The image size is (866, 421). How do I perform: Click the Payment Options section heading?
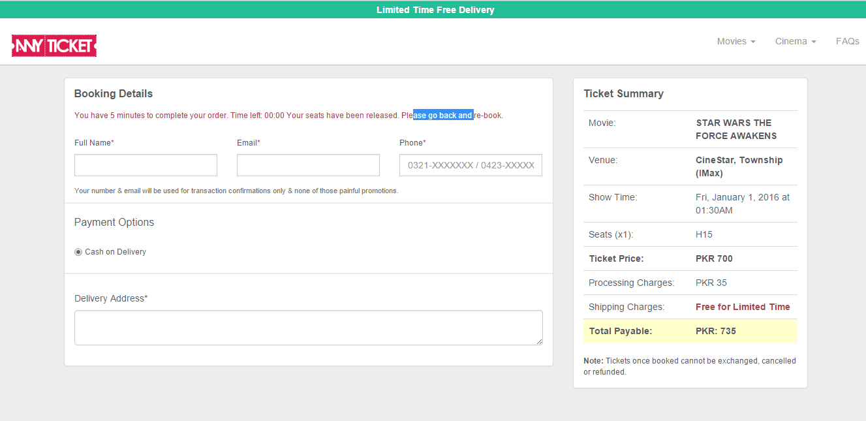tap(114, 222)
